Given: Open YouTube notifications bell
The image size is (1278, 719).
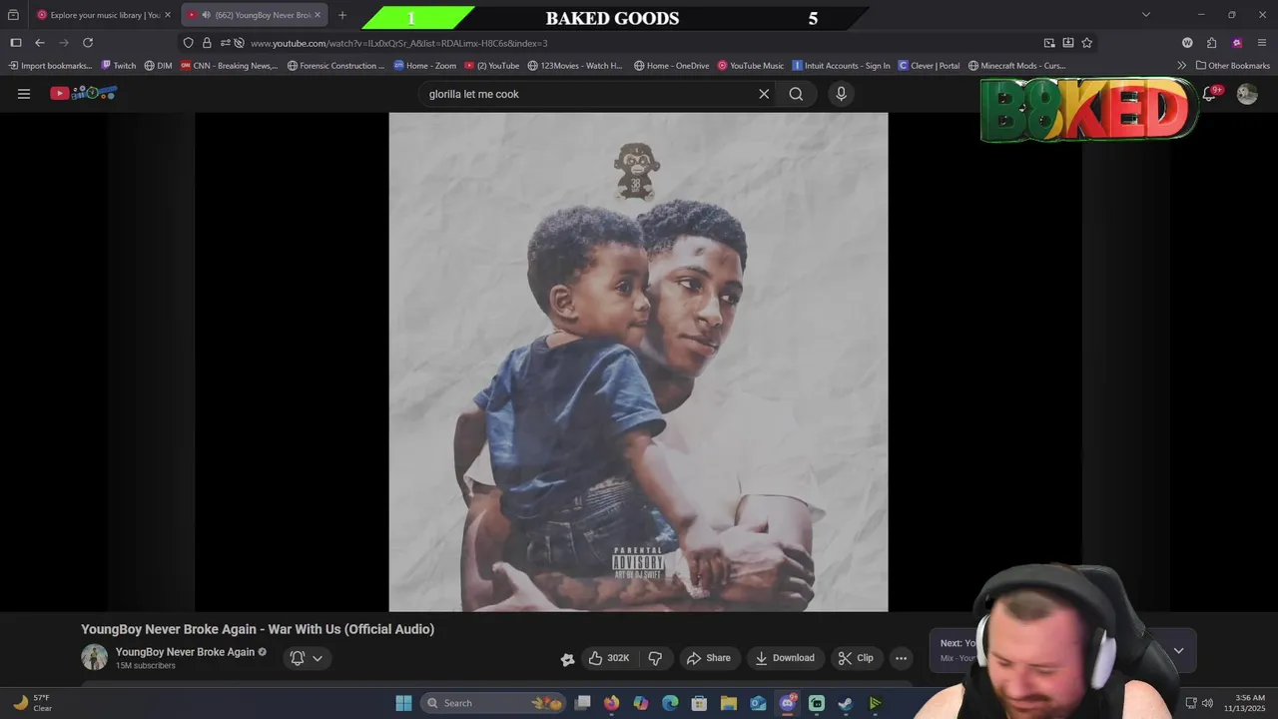Looking at the screenshot, I should tap(1209, 94).
